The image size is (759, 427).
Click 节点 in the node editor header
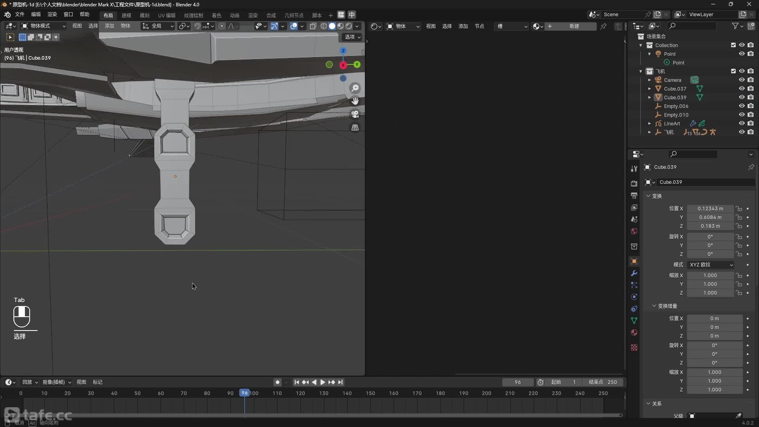[479, 26]
